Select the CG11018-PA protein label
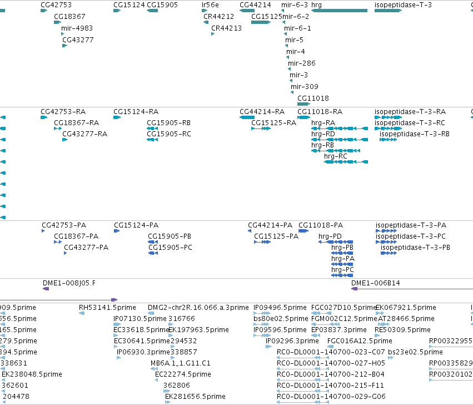The image size is (473, 405). pos(321,225)
